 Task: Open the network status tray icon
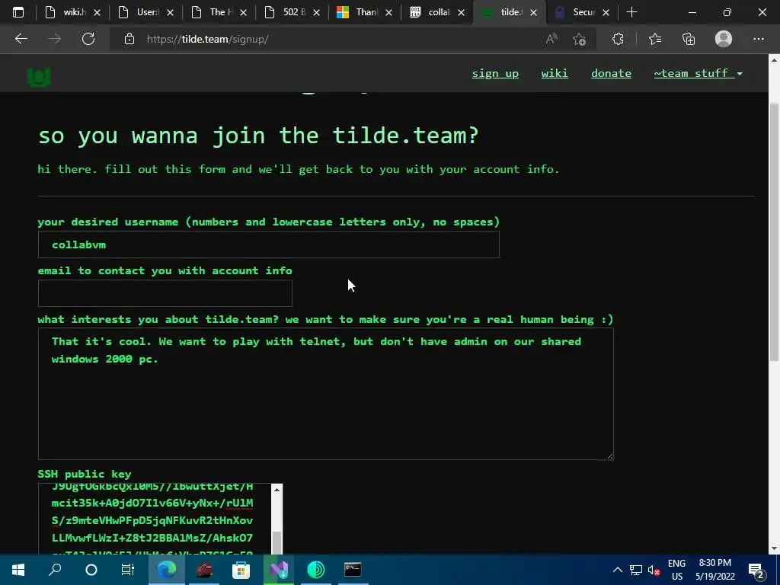click(x=636, y=570)
